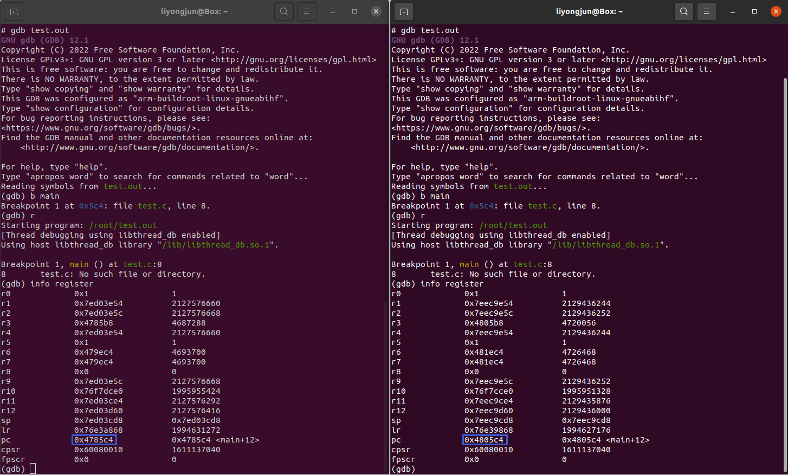Image resolution: width=788 pixels, height=475 pixels.
Task: Click '(gdb) b main' line in left terminal
Action: (30, 196)
